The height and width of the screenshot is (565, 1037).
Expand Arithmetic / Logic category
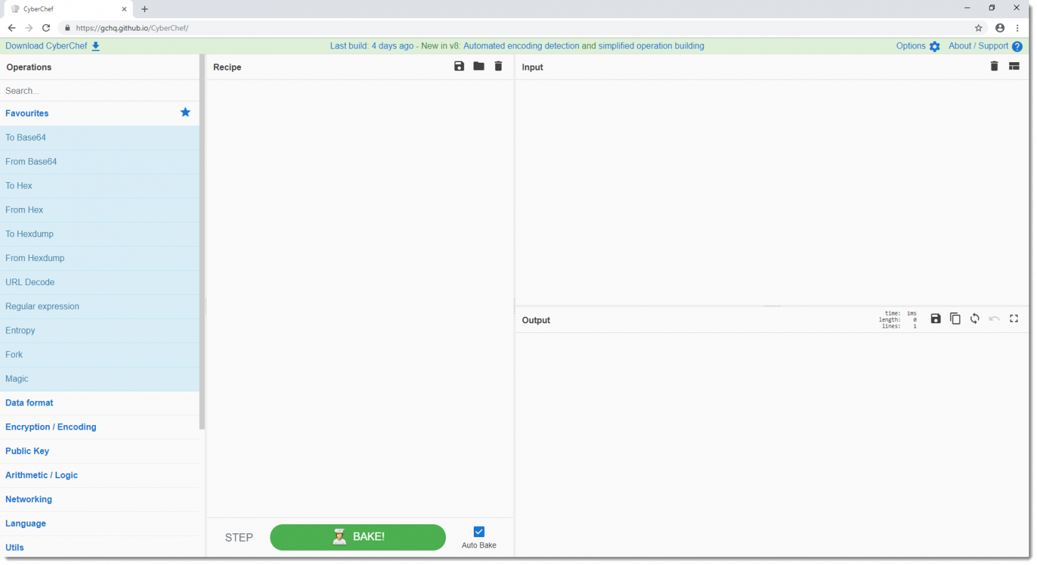click(100, 475)
